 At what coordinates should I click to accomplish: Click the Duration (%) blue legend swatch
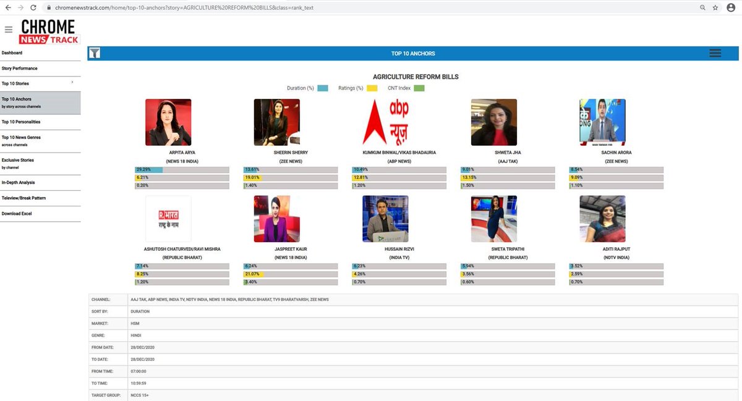[x=323, y=88]
